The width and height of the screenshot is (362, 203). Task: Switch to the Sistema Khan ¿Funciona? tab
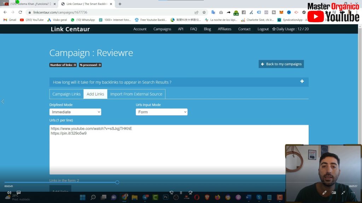[30, 4]
